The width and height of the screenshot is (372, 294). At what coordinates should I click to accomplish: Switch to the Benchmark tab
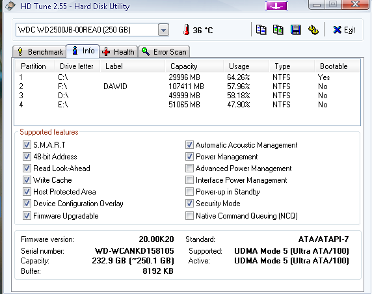40,52
